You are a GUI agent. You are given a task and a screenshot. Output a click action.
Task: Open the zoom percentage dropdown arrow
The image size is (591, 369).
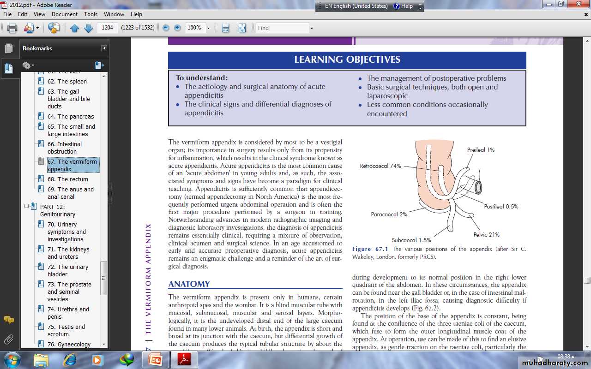(208, 28)
